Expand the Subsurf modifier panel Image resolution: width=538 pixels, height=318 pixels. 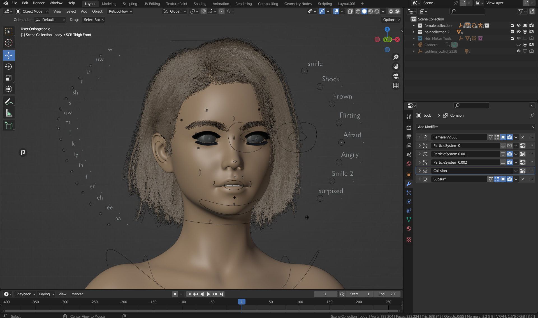point(419,179)
